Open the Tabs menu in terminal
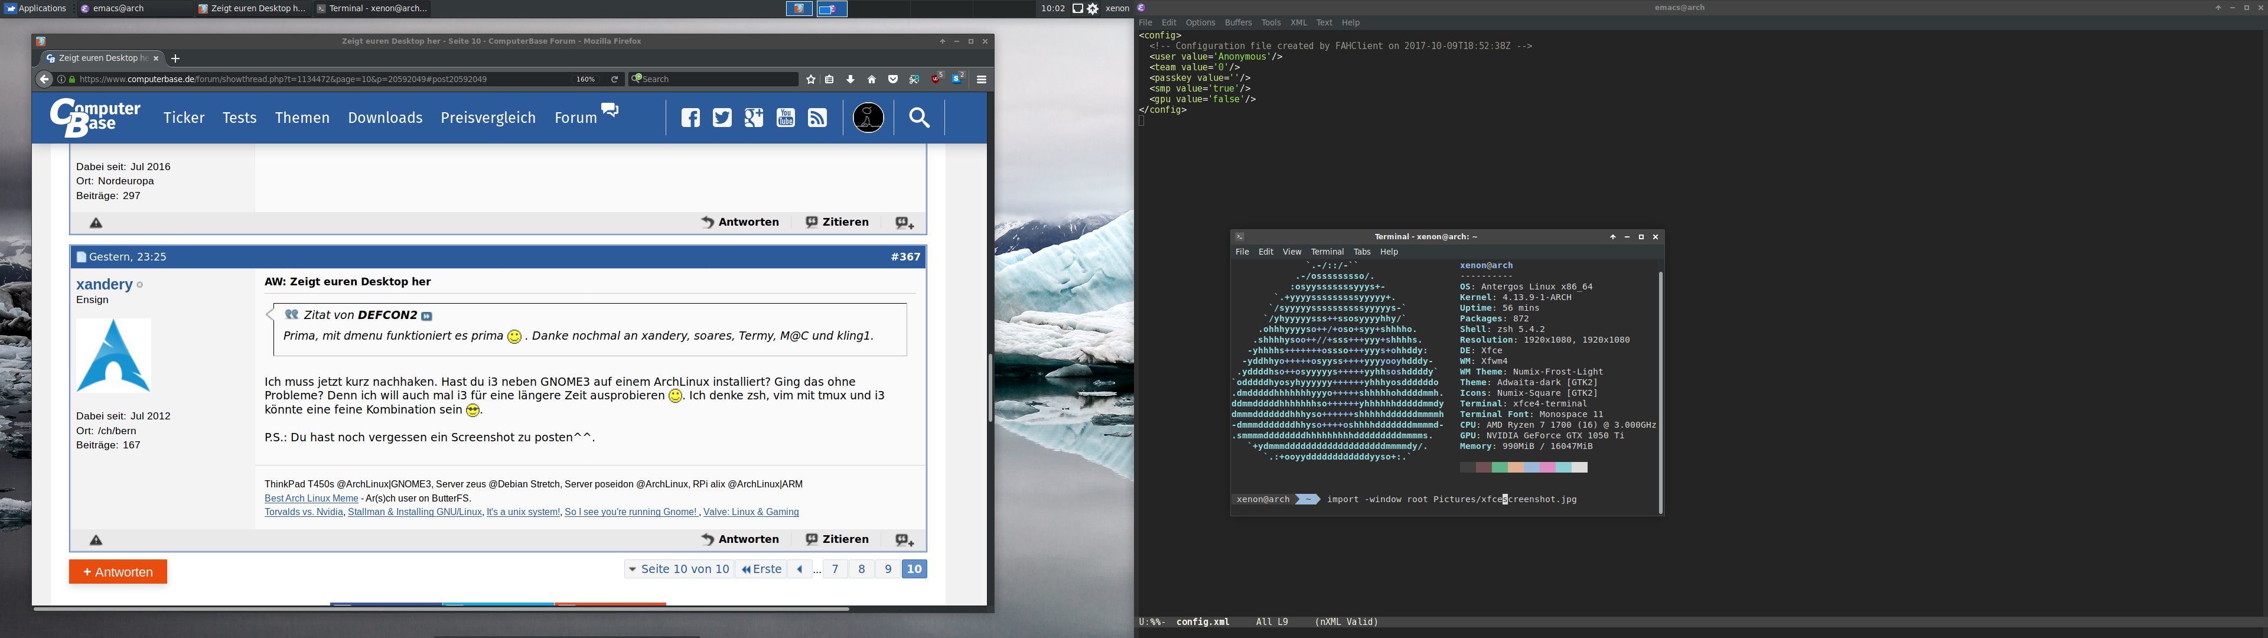 [x=1362, y=252]
